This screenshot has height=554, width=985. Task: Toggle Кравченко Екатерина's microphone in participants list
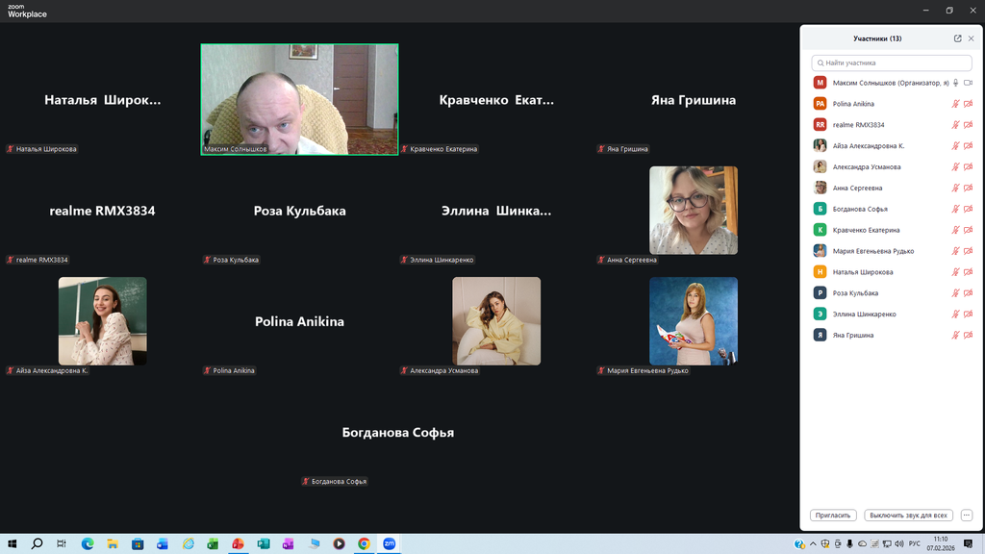pos(955,230)
